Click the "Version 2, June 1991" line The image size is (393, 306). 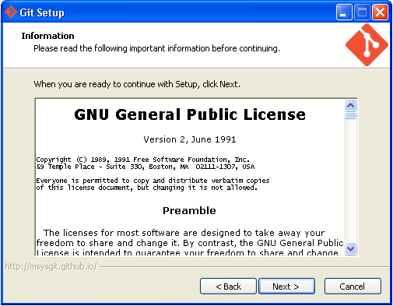coord(190,139)
